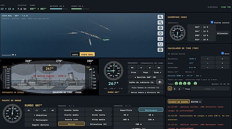The height and width of the screenshot is (129, 232).
Task: Turn heading minus 5 degrees
Action: click(28, 110)
